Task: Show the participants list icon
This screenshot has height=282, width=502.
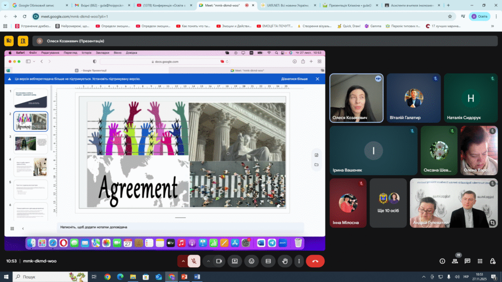Action: [454, 261]
